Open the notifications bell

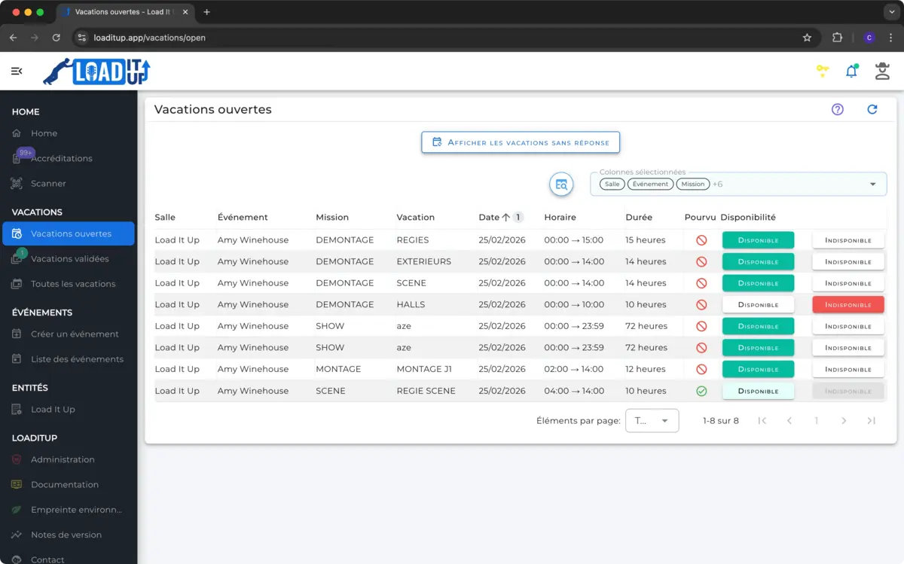coord(851,71)
